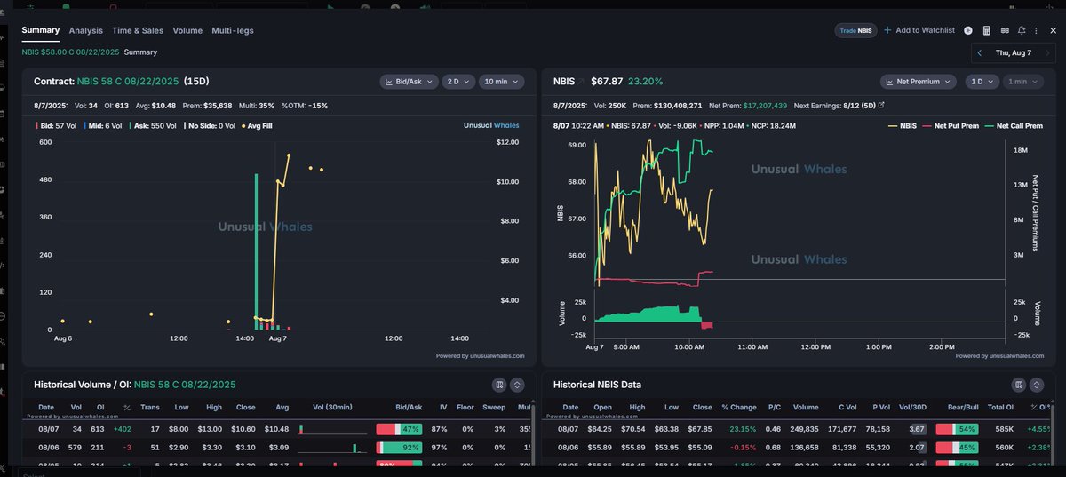Click columns icon in Historical Volume / OI panel
The height and width of the screenshot is (477, 1066).
[x=499, y=385]
